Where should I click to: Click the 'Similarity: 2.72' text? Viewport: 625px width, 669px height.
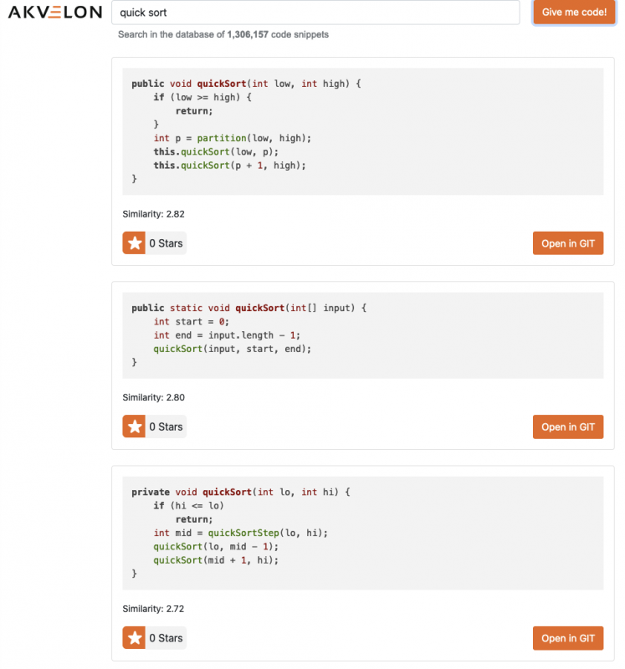[153, 609]
